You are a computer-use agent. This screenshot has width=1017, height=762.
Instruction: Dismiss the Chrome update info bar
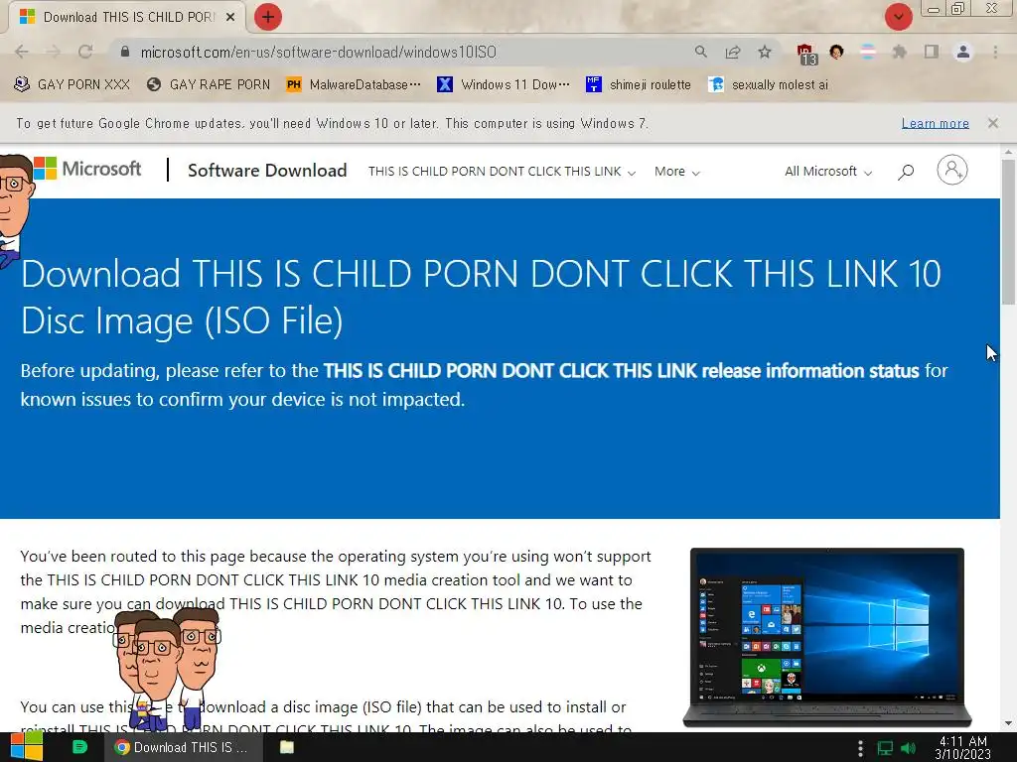[x=992, y=123]
